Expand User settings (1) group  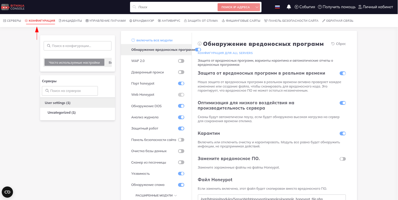tap(78, 103)
